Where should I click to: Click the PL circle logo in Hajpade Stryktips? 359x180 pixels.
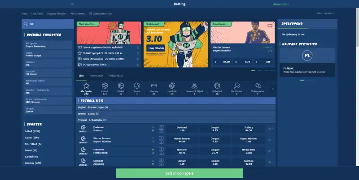(307, 56)
